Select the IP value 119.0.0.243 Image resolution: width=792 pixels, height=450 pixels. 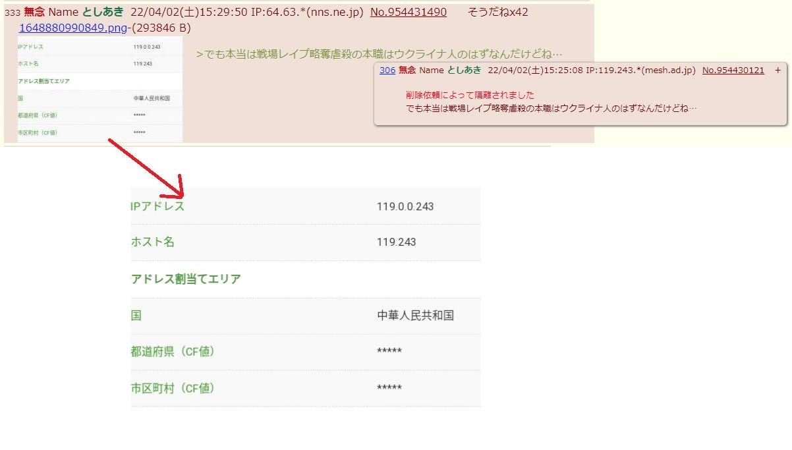pyautogui.click(x=405, y=206)
